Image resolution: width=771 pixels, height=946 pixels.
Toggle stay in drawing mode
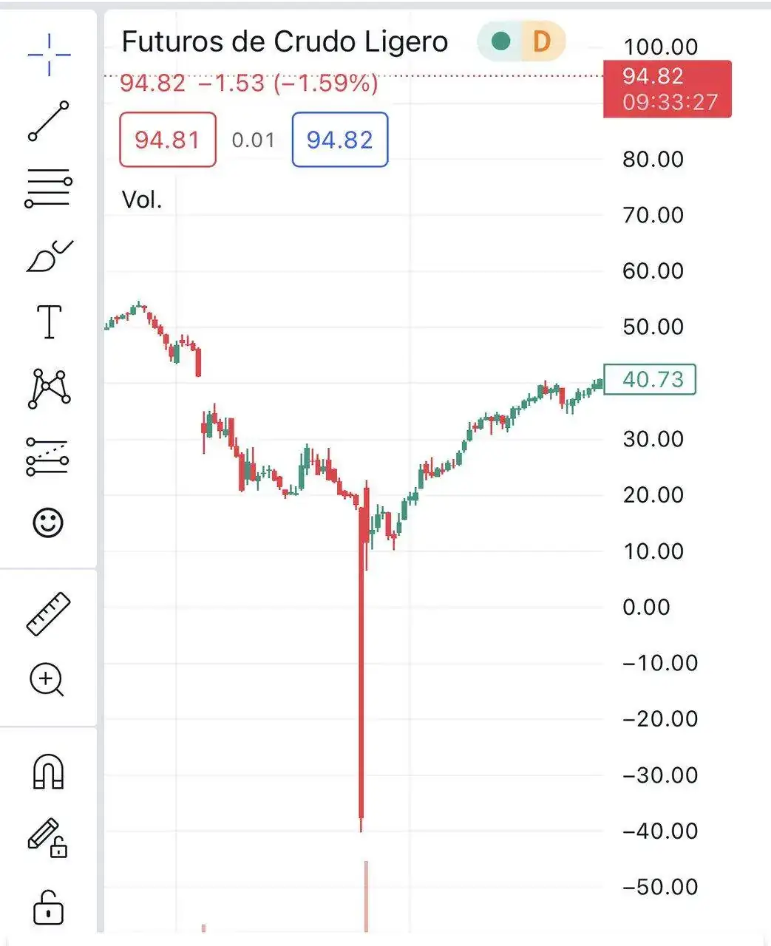pos(47,838)
